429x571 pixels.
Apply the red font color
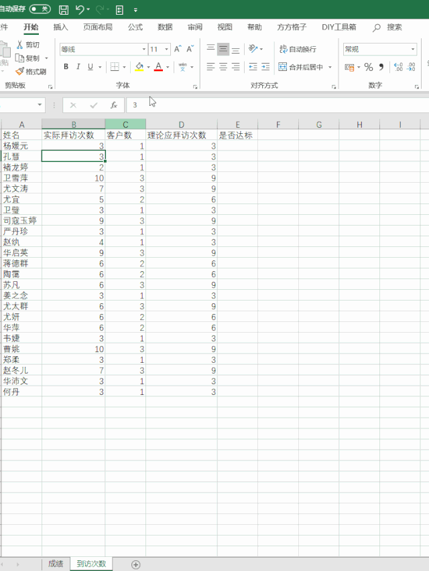click(x=158, y=67)
